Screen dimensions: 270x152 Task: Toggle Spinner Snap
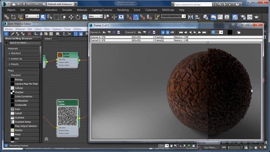pyautogui.click(x=149, y=17)
